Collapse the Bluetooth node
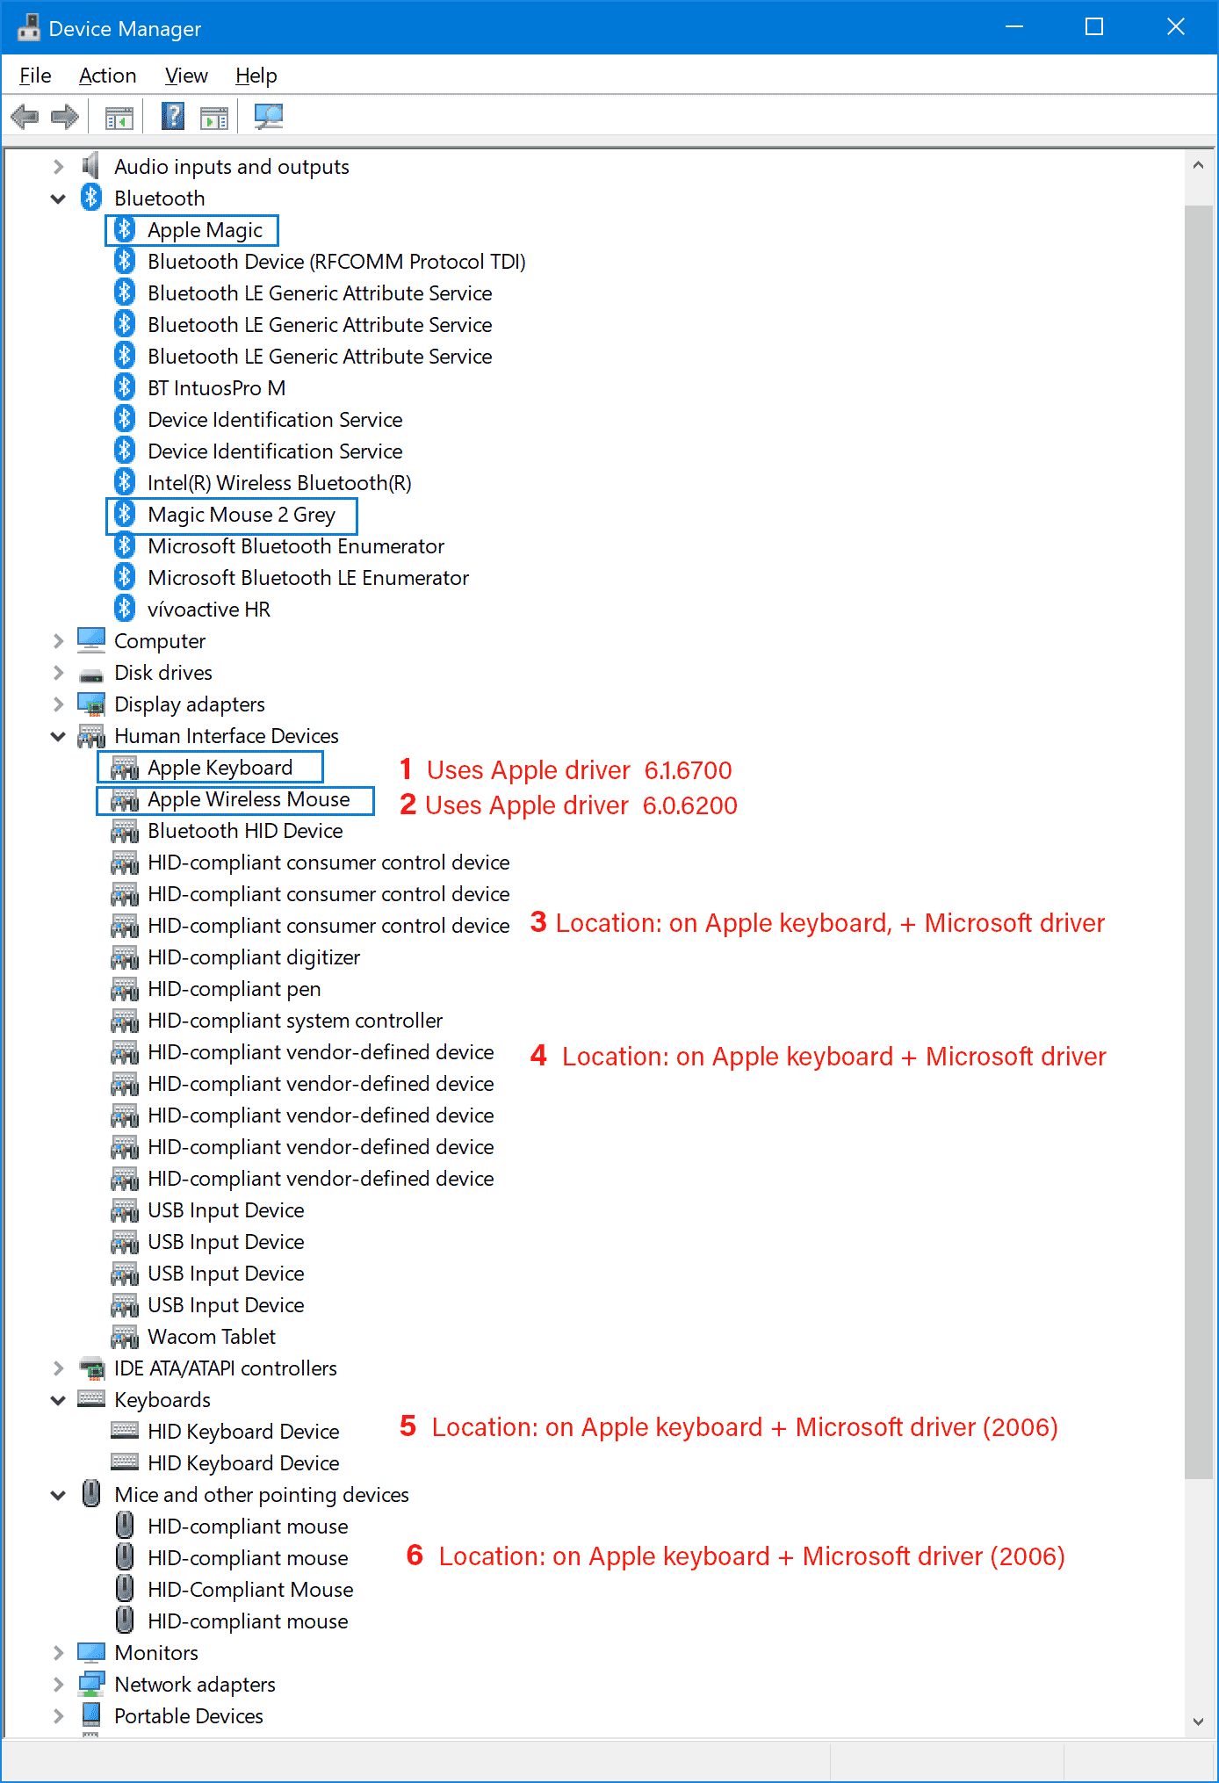This screenshot has height=1783, width=1219. (x=58, y=199)
